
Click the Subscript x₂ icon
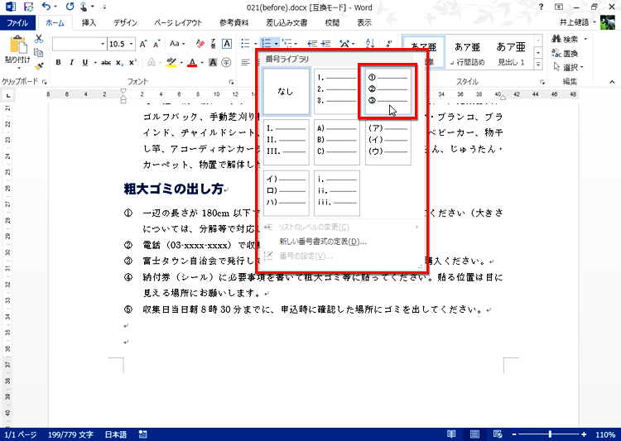pos(119,63)
